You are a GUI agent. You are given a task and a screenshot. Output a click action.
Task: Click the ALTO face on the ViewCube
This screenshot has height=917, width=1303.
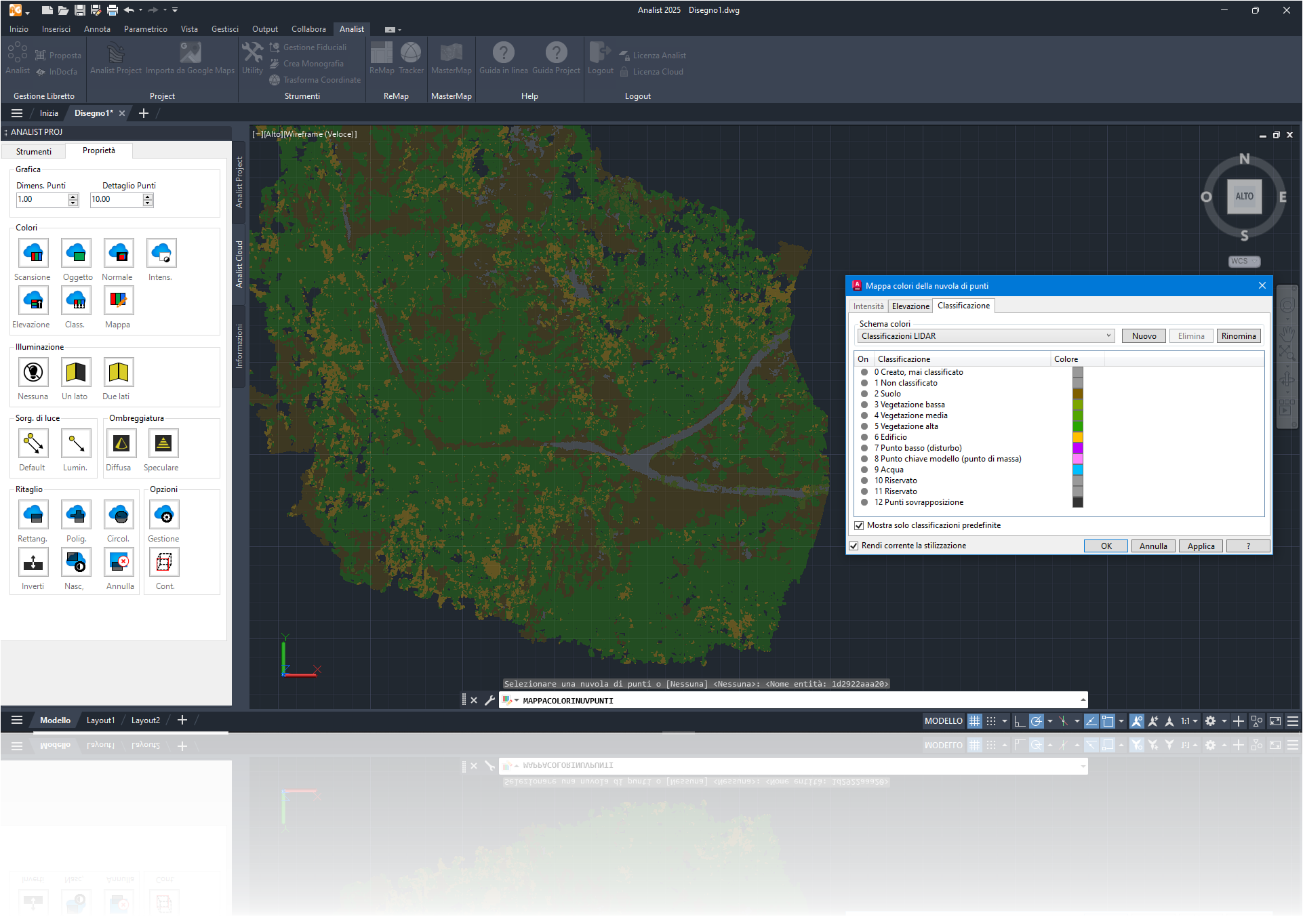point(1245,197)
